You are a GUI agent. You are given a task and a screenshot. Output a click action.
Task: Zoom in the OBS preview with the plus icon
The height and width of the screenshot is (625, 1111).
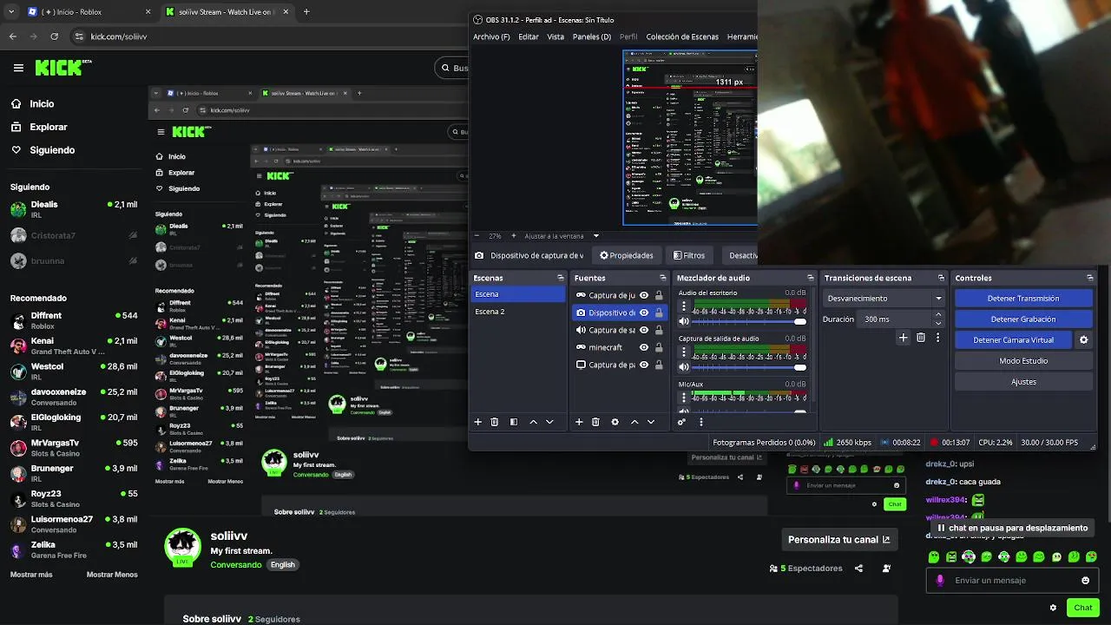[x=513, y=236]
